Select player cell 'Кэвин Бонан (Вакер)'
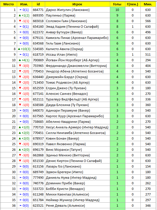This screenshot has height=210, width=157. tap(77, 138)
